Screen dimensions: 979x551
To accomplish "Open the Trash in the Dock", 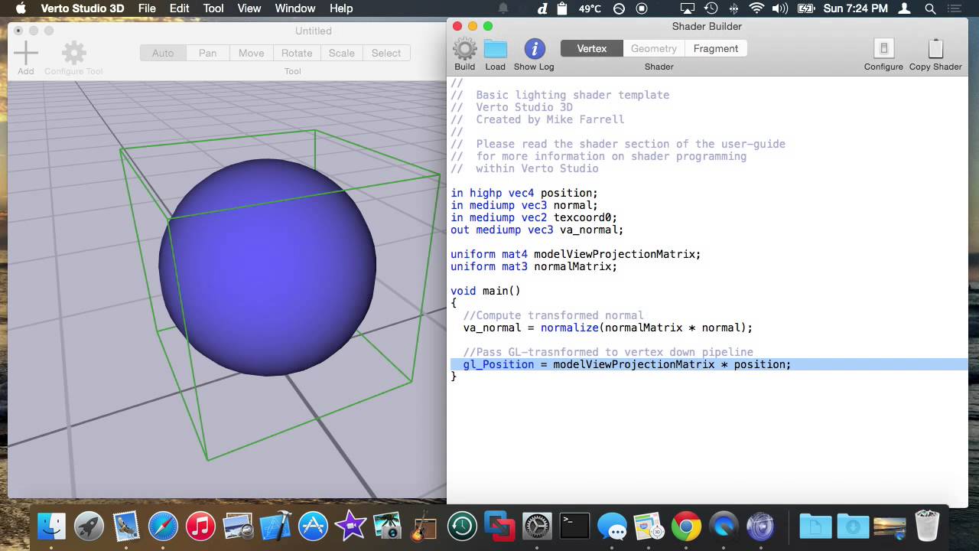I will coord(927,527).
